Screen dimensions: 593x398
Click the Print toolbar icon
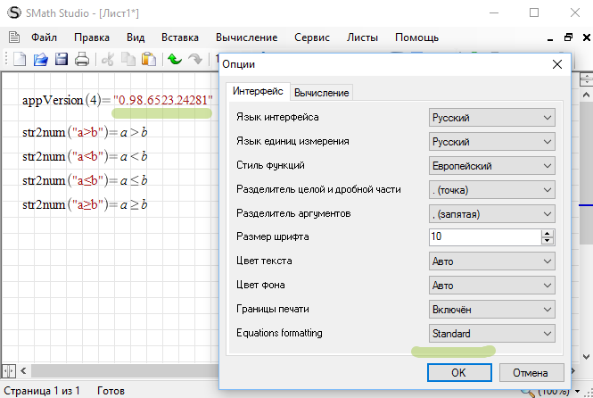(x=82, y=60)
